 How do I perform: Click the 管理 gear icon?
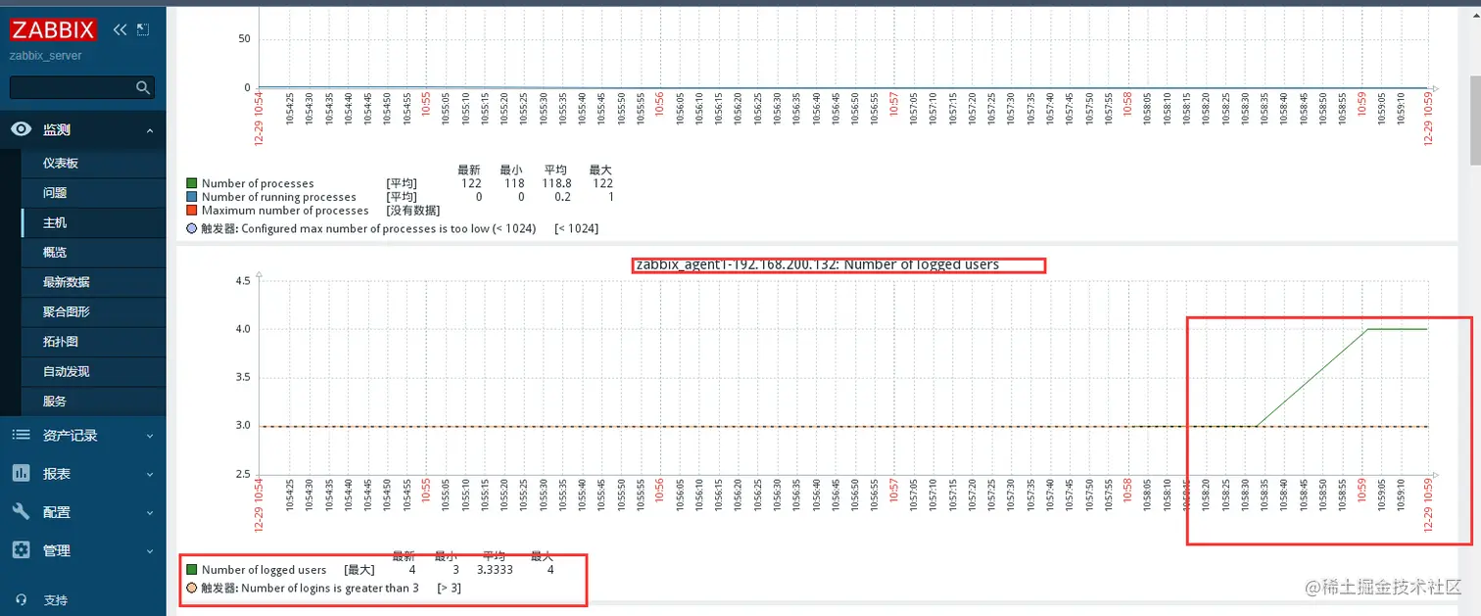[21, 550]
